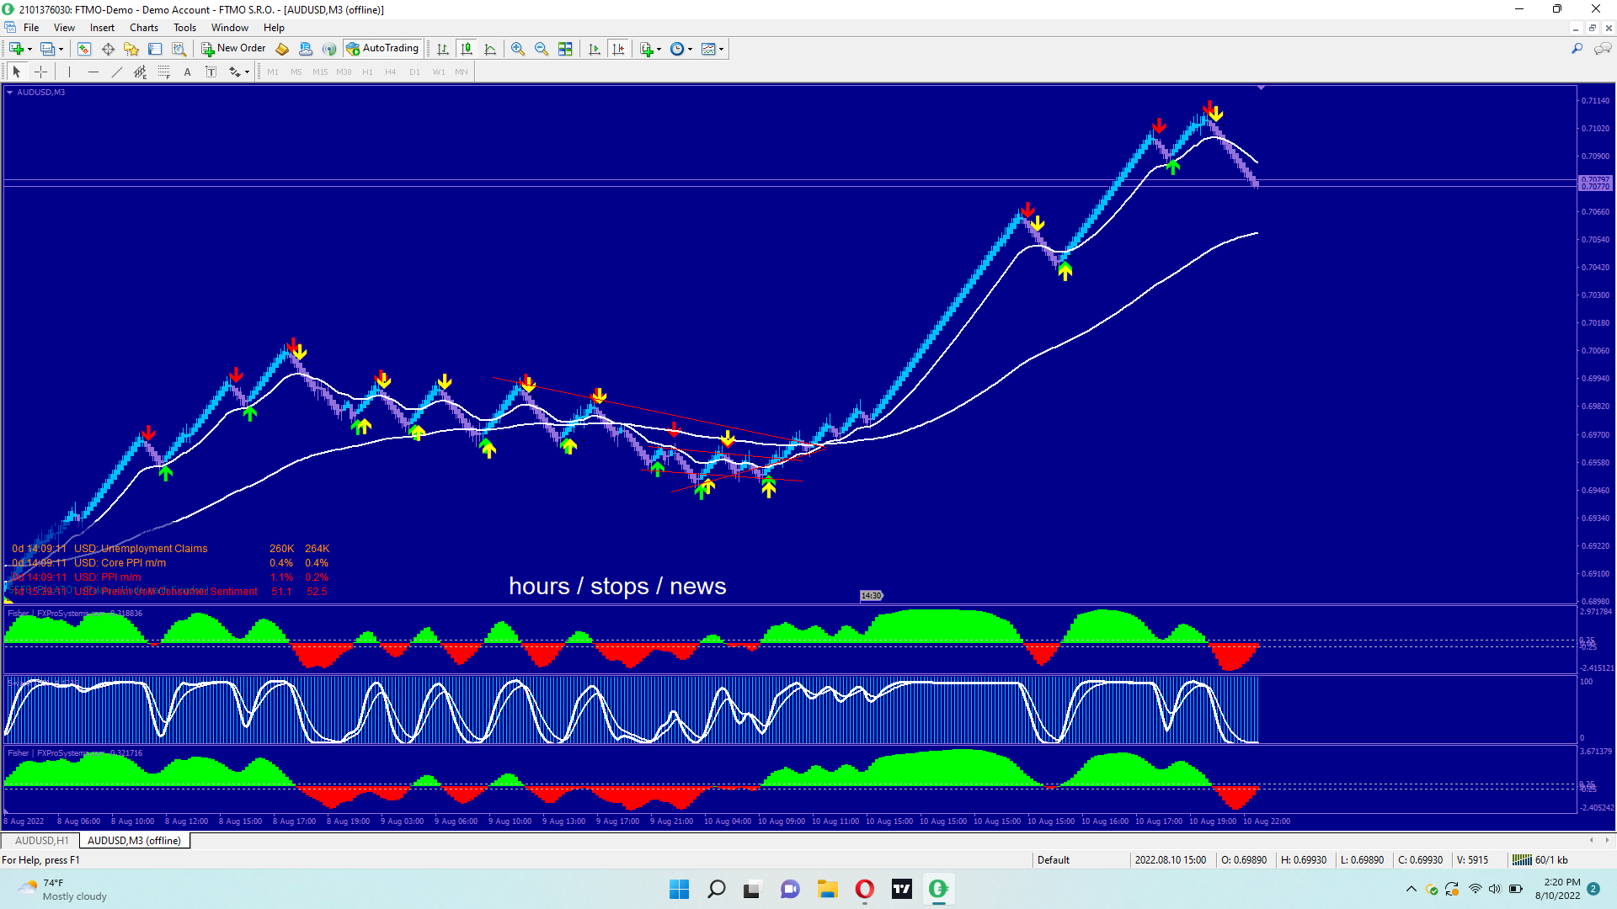Open the Charts menu
Viewport: 1617px width, 909px height.
tap(143, 28)
